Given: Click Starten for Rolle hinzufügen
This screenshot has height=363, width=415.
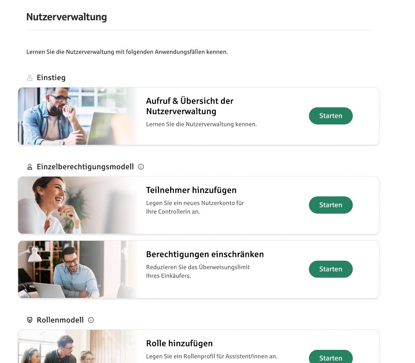Looking at the screenshot, I should pyautogui.click(x=331, y=356).
